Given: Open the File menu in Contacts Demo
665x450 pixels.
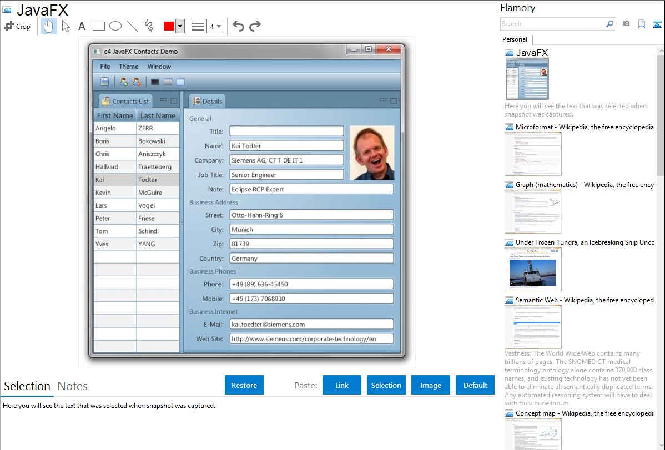Looking at the screenshot, I should [x=105, y=67].
